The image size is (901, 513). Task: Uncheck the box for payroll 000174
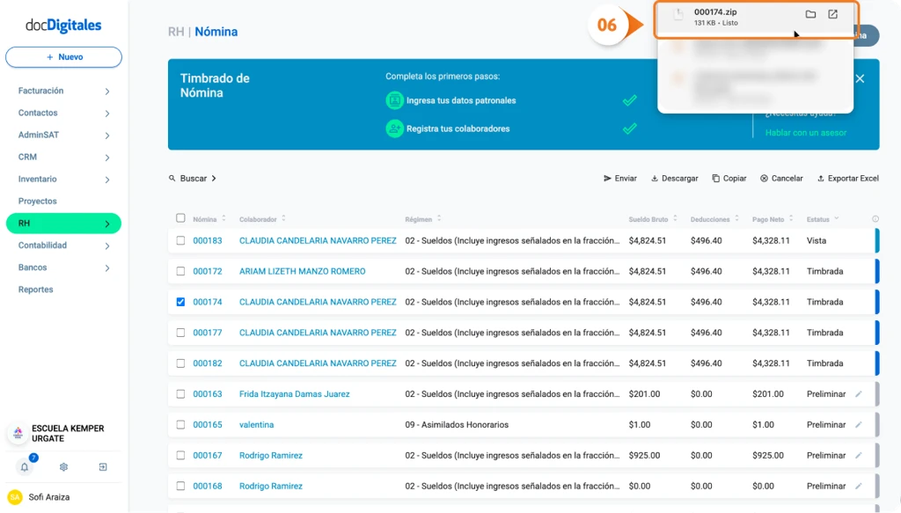click(x=180, y=302)
